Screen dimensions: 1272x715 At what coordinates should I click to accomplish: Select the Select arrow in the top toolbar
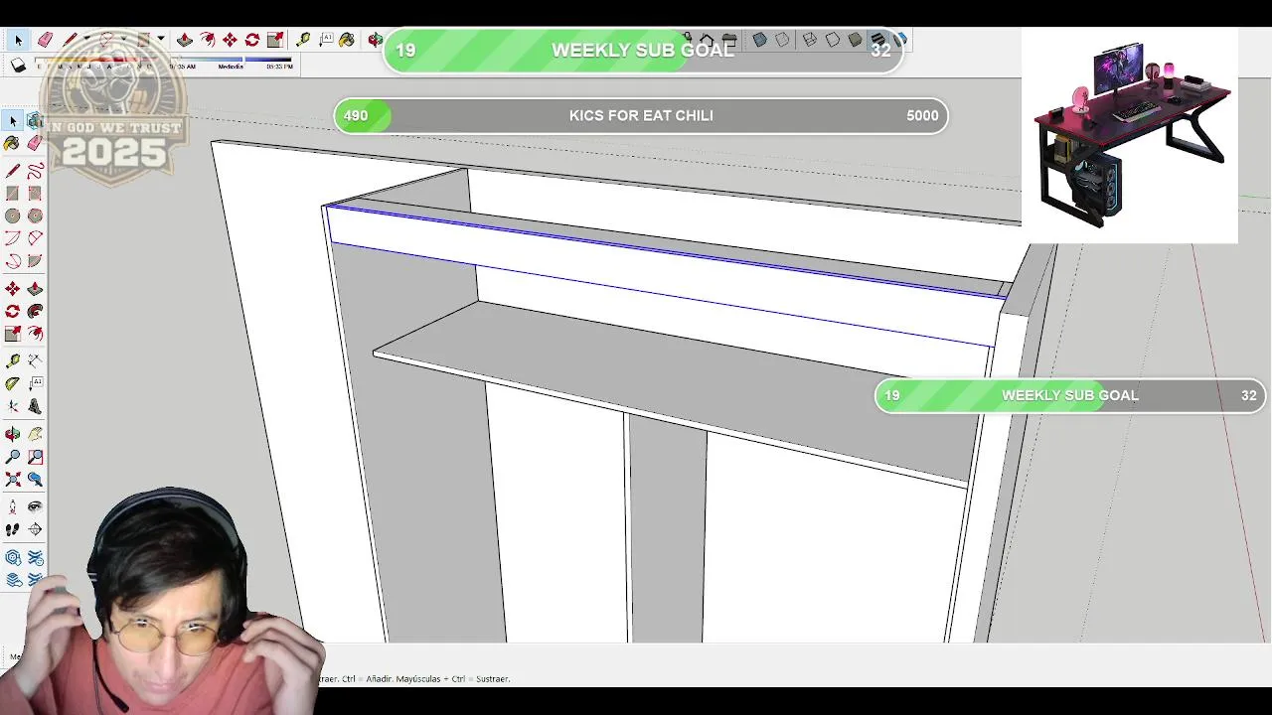17,40
